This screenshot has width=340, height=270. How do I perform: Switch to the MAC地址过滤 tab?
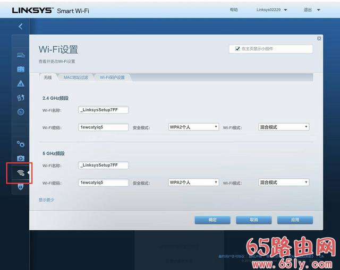coord(75,77)
